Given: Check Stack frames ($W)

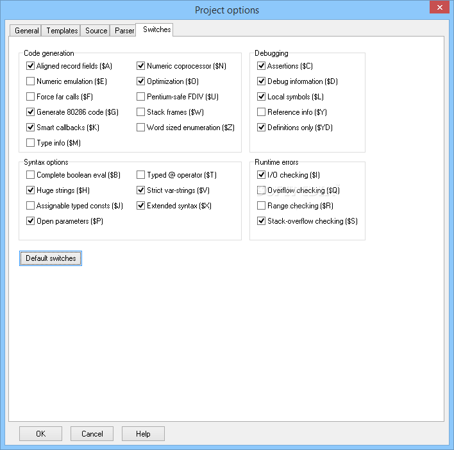Looking at the screenshot, I should click(140, 112).
